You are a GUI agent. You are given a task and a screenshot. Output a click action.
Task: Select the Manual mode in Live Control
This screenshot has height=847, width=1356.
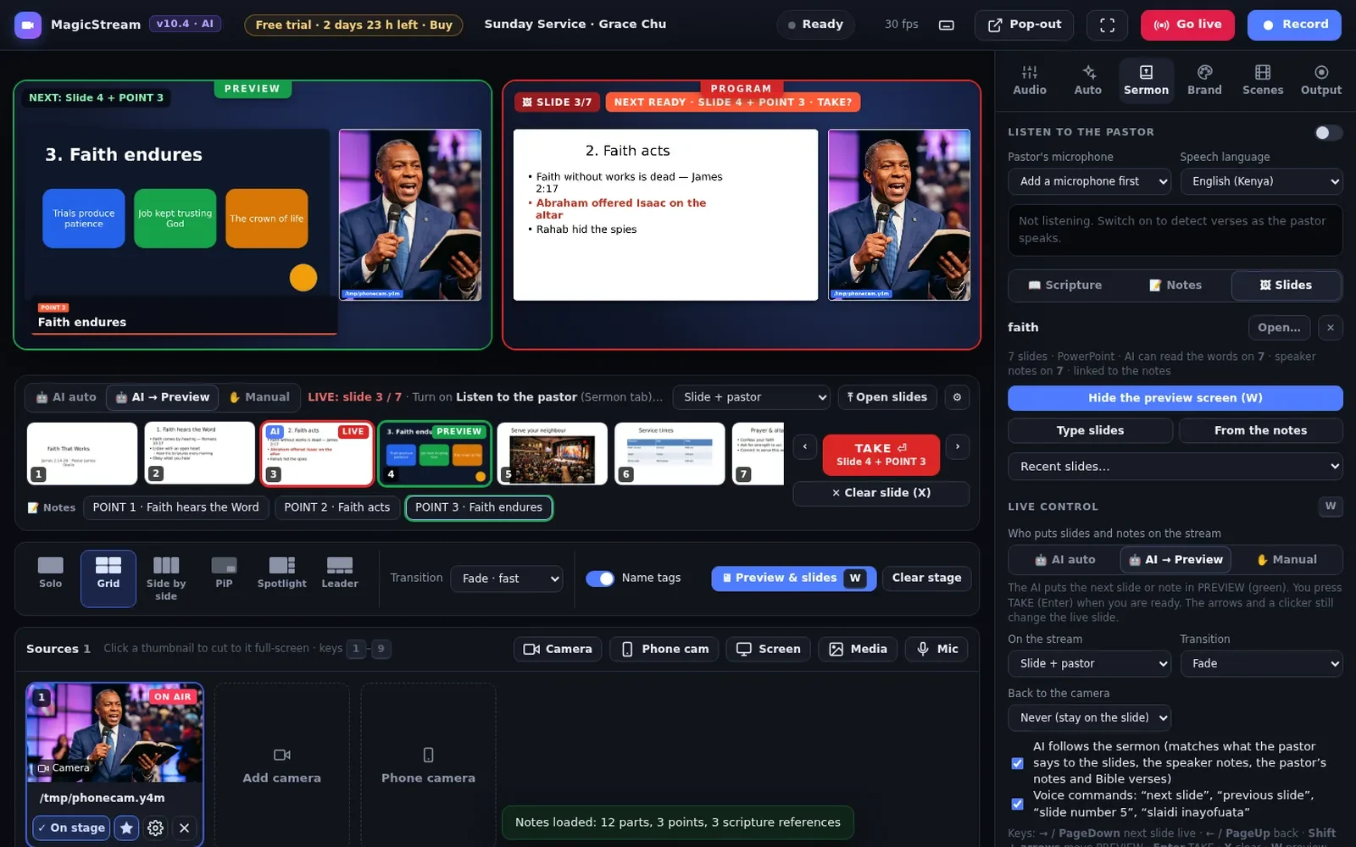click(1287, 560)
